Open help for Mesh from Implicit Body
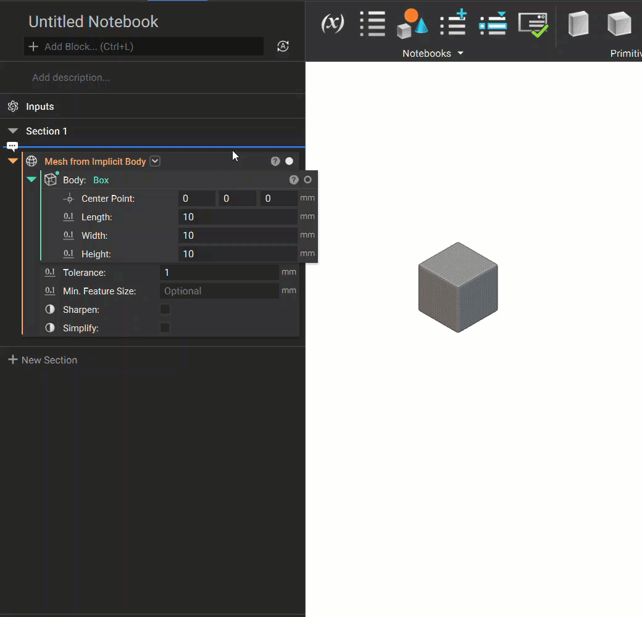 pos(275,161)
